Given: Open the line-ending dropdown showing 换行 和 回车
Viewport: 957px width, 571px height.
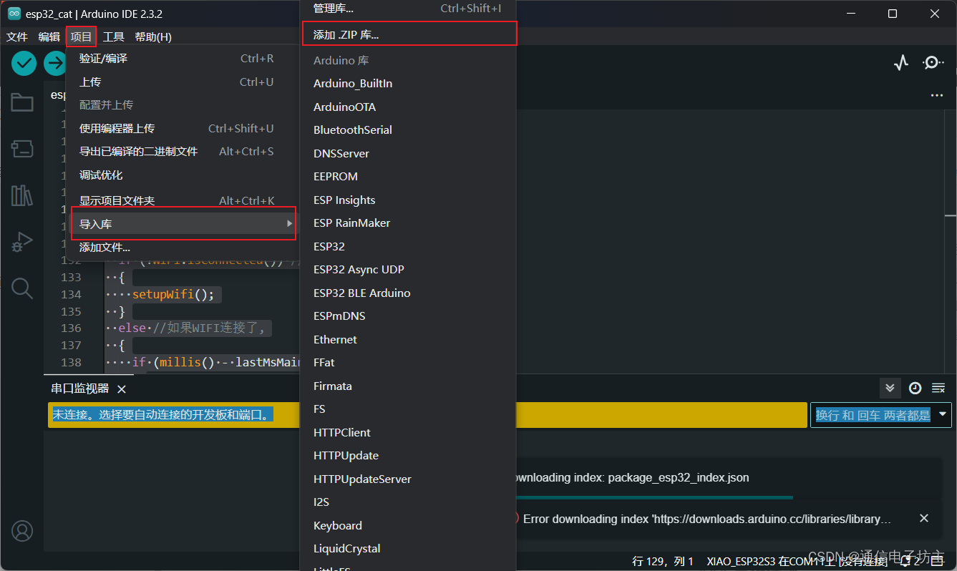Looking at the screenshot, I should pyautogui.click(x=880, y=414).
